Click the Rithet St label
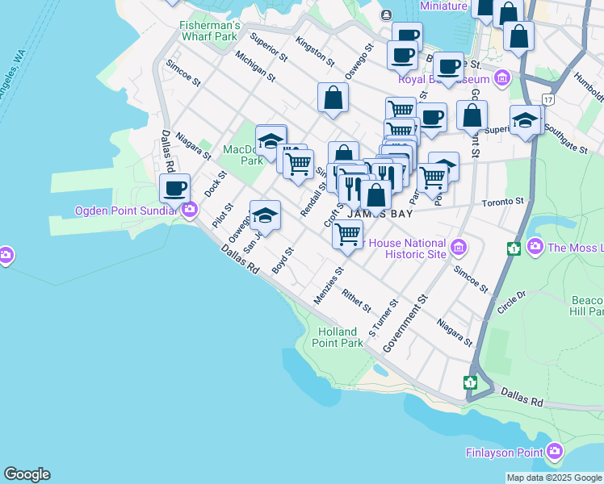604x484 pixels. 357,301
